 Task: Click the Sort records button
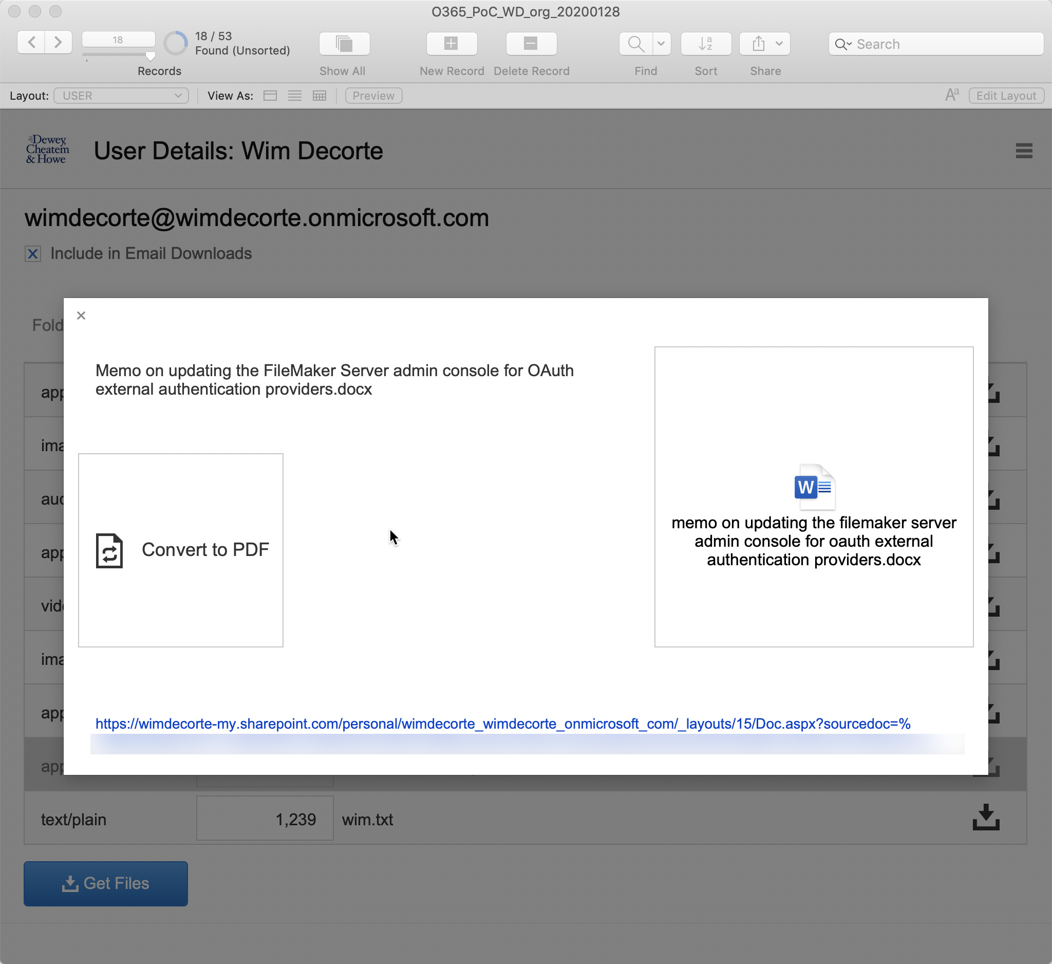(x=705, y=44)
